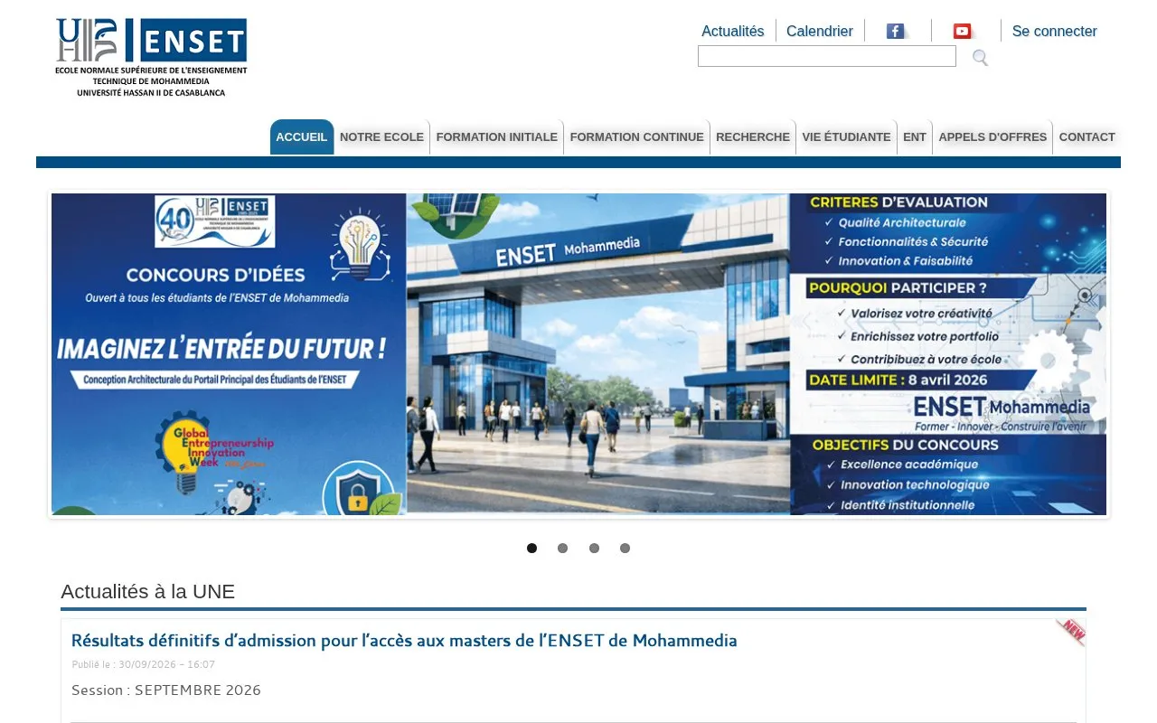The image size is (1157, 723).
Task: Select the ACCUEIL menu tab
Action: click(x=302, y=137)
